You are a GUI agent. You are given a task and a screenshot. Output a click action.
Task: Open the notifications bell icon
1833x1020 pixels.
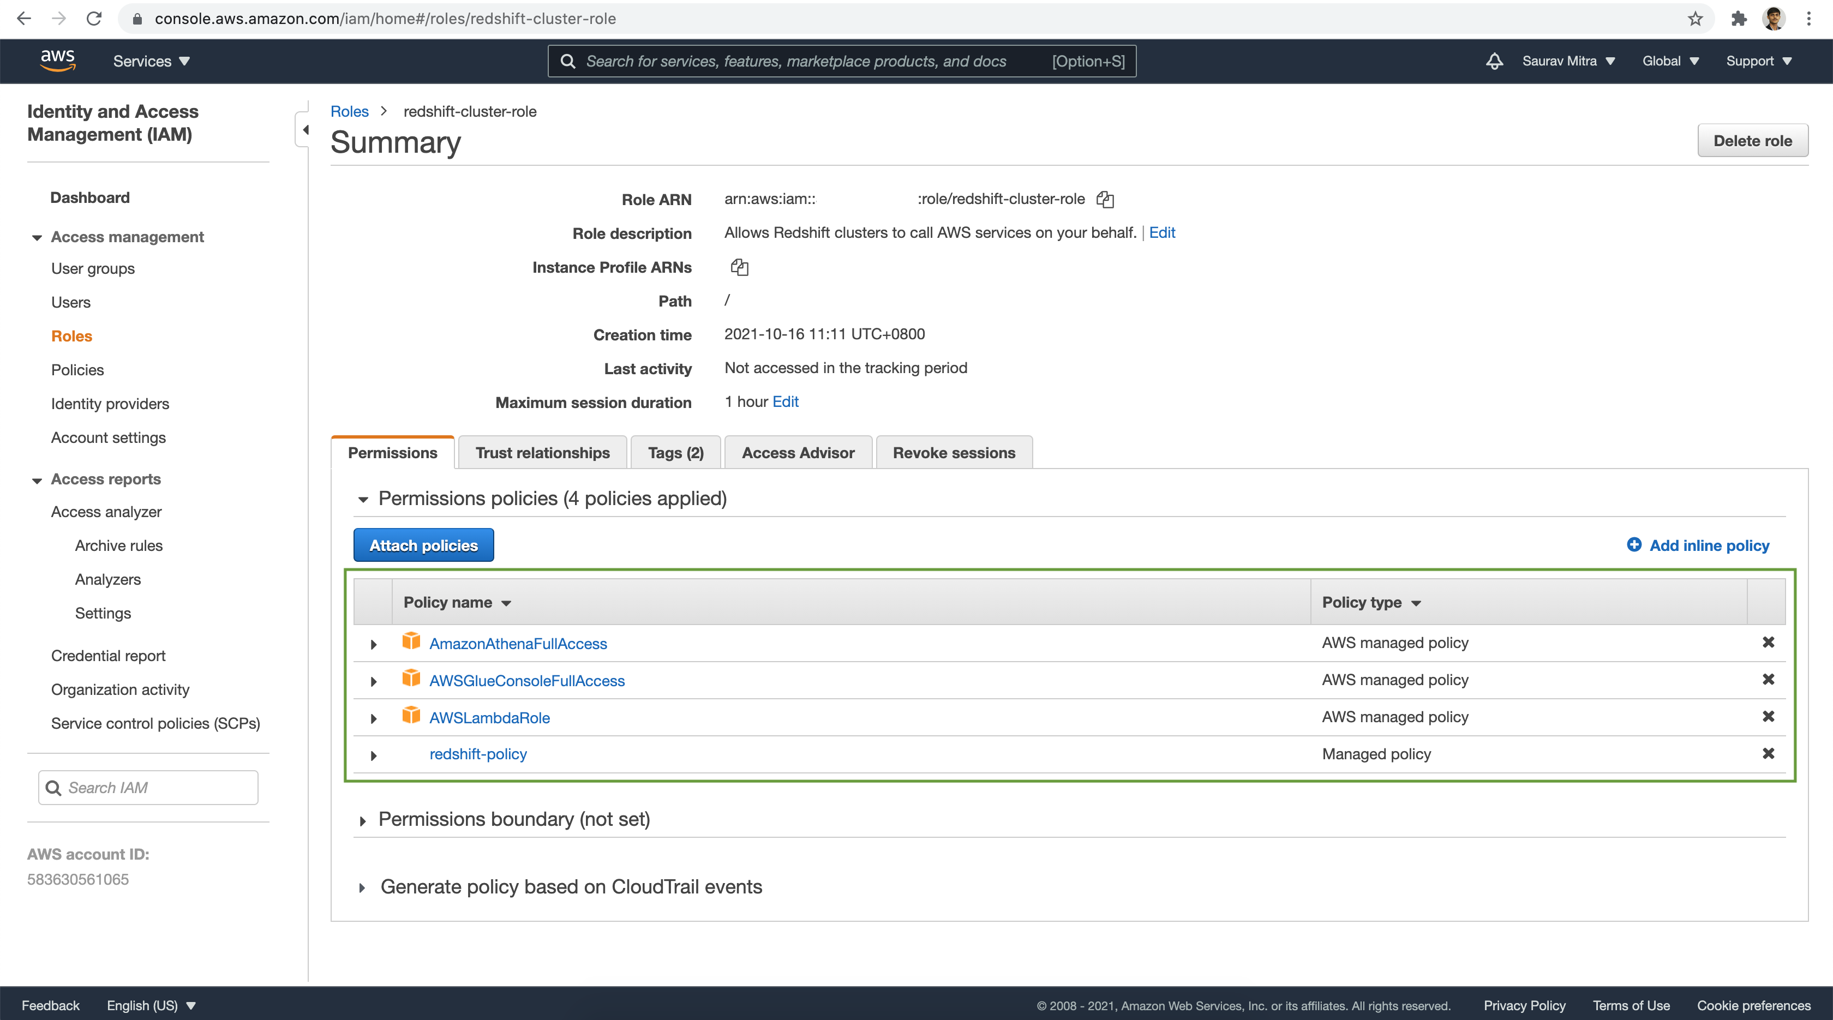(1494, 61)
